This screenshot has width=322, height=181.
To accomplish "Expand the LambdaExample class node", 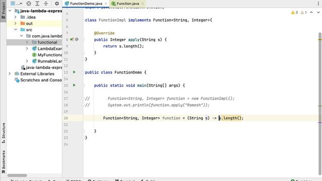I will 27,49.
